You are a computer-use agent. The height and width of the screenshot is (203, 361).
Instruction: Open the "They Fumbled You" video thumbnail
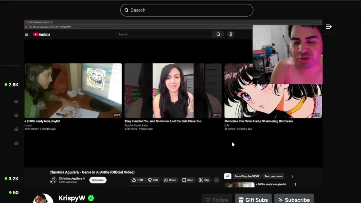tap(173, 91)
